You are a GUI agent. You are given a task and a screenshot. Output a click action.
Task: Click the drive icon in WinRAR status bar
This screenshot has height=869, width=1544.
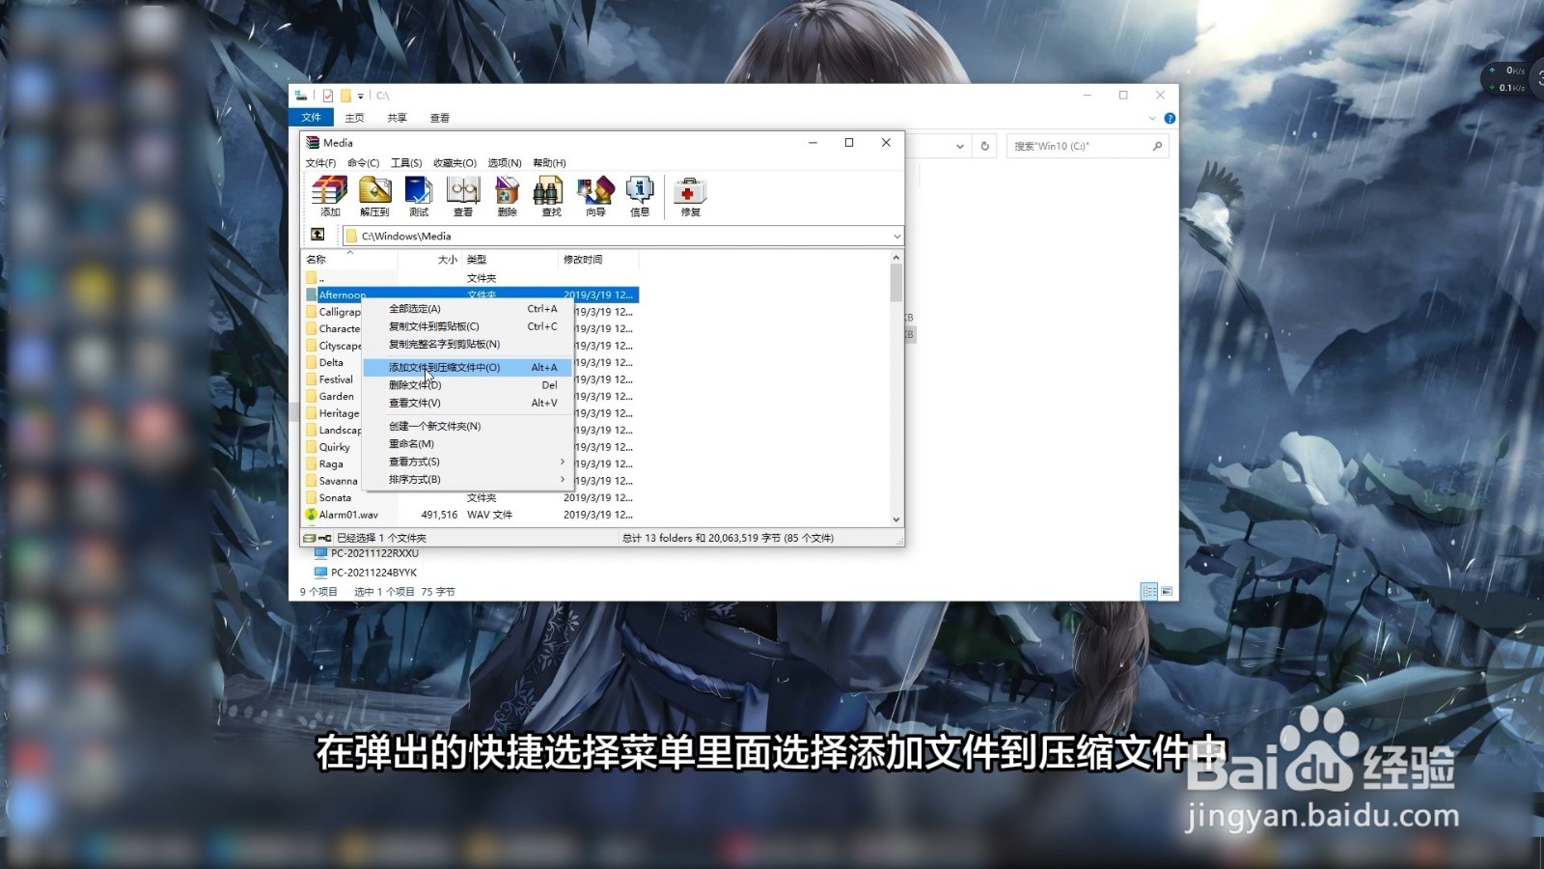[x=310, y=538]
